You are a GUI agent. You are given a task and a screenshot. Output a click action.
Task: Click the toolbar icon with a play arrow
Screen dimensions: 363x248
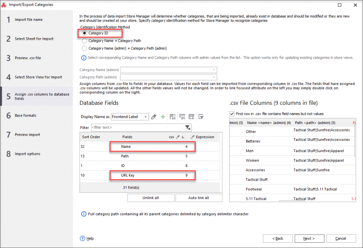(x=191, y=117)
